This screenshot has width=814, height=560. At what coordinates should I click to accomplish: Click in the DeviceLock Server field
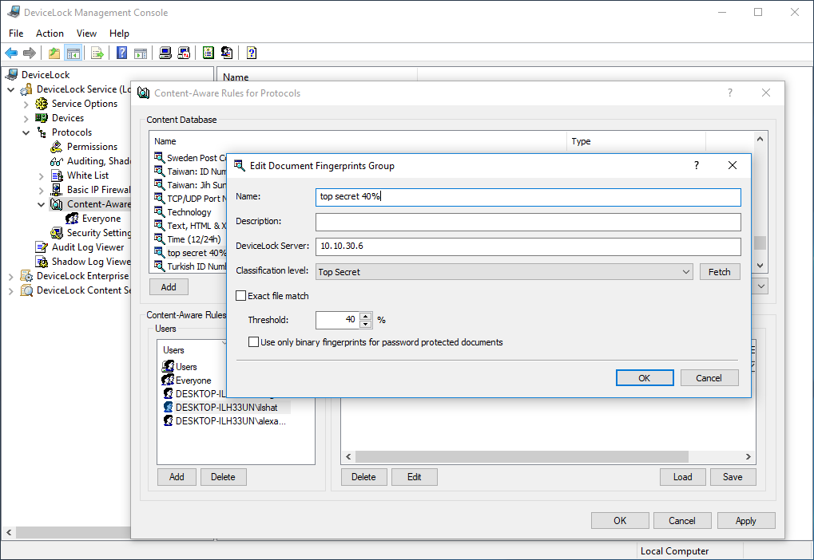528,246
